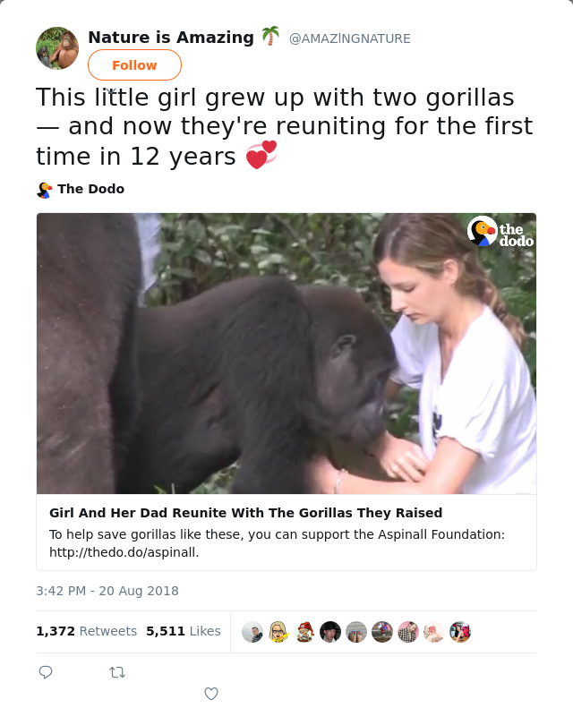Like the tweet with the heart icon
The width and height of the screenshot is (573, 708).
point(211,694)
